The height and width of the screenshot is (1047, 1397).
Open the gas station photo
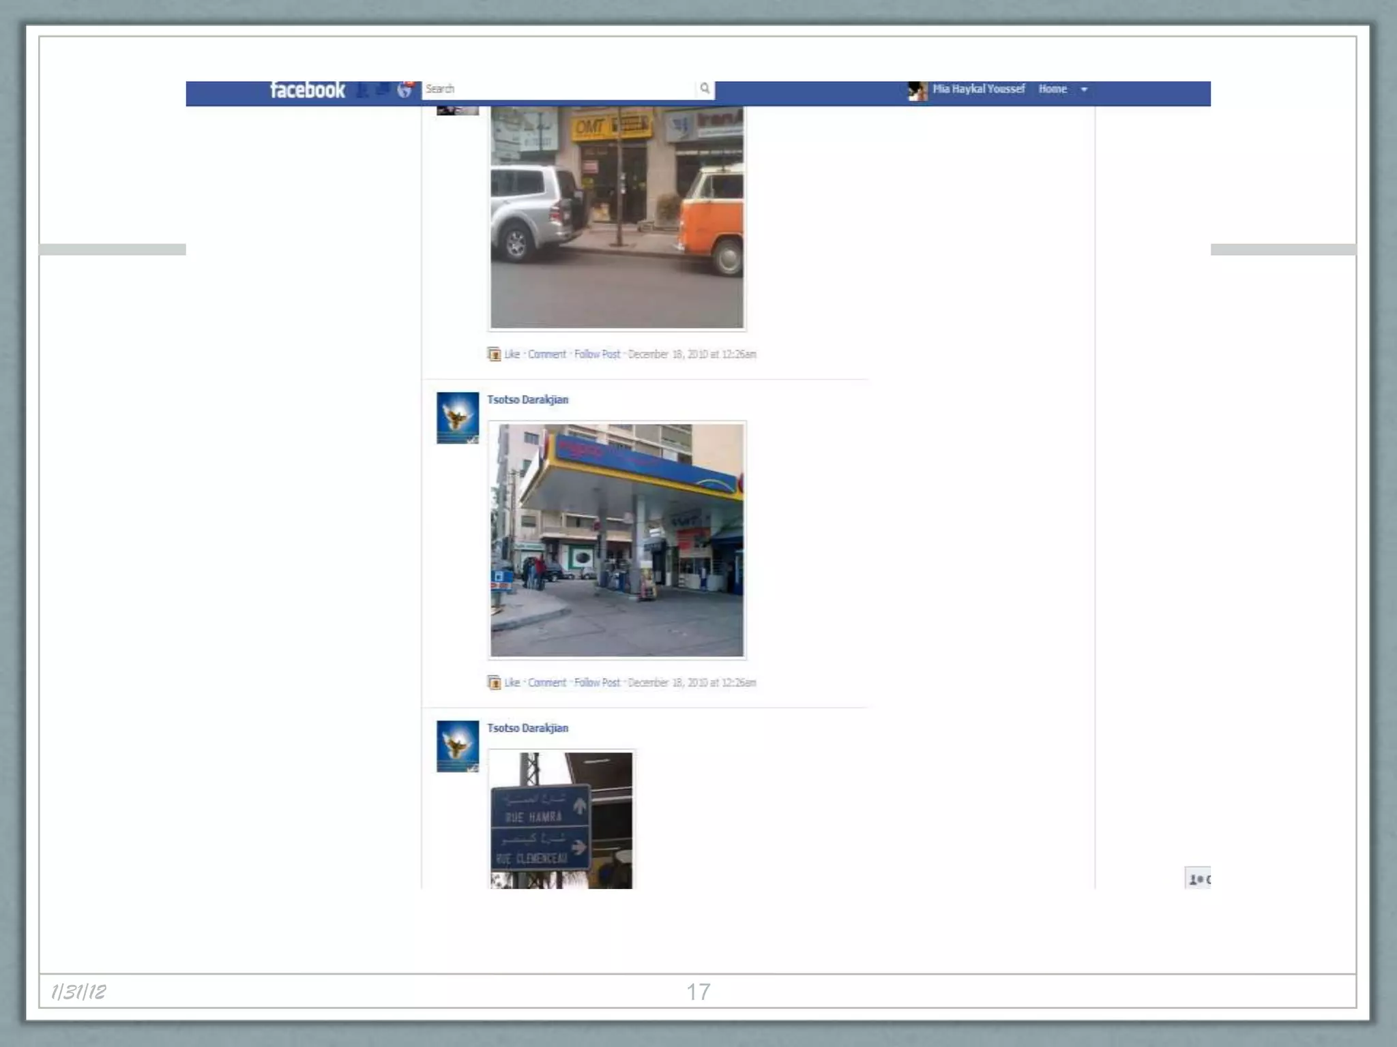[x=617, y=540]
